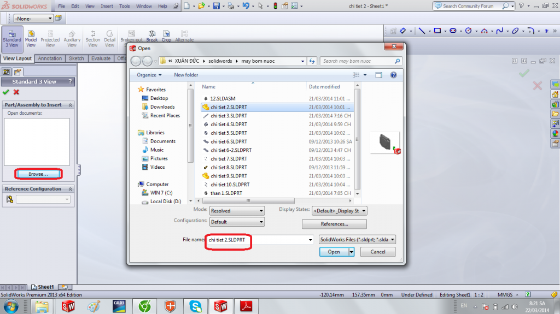The height and width of the screenshot is (314, 560).
Task: Switch to the Sketch tab
Action: point(77,58)
